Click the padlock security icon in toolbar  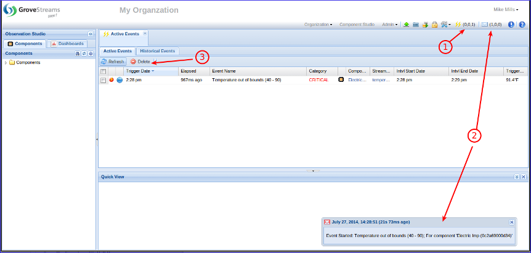[434, 25]
